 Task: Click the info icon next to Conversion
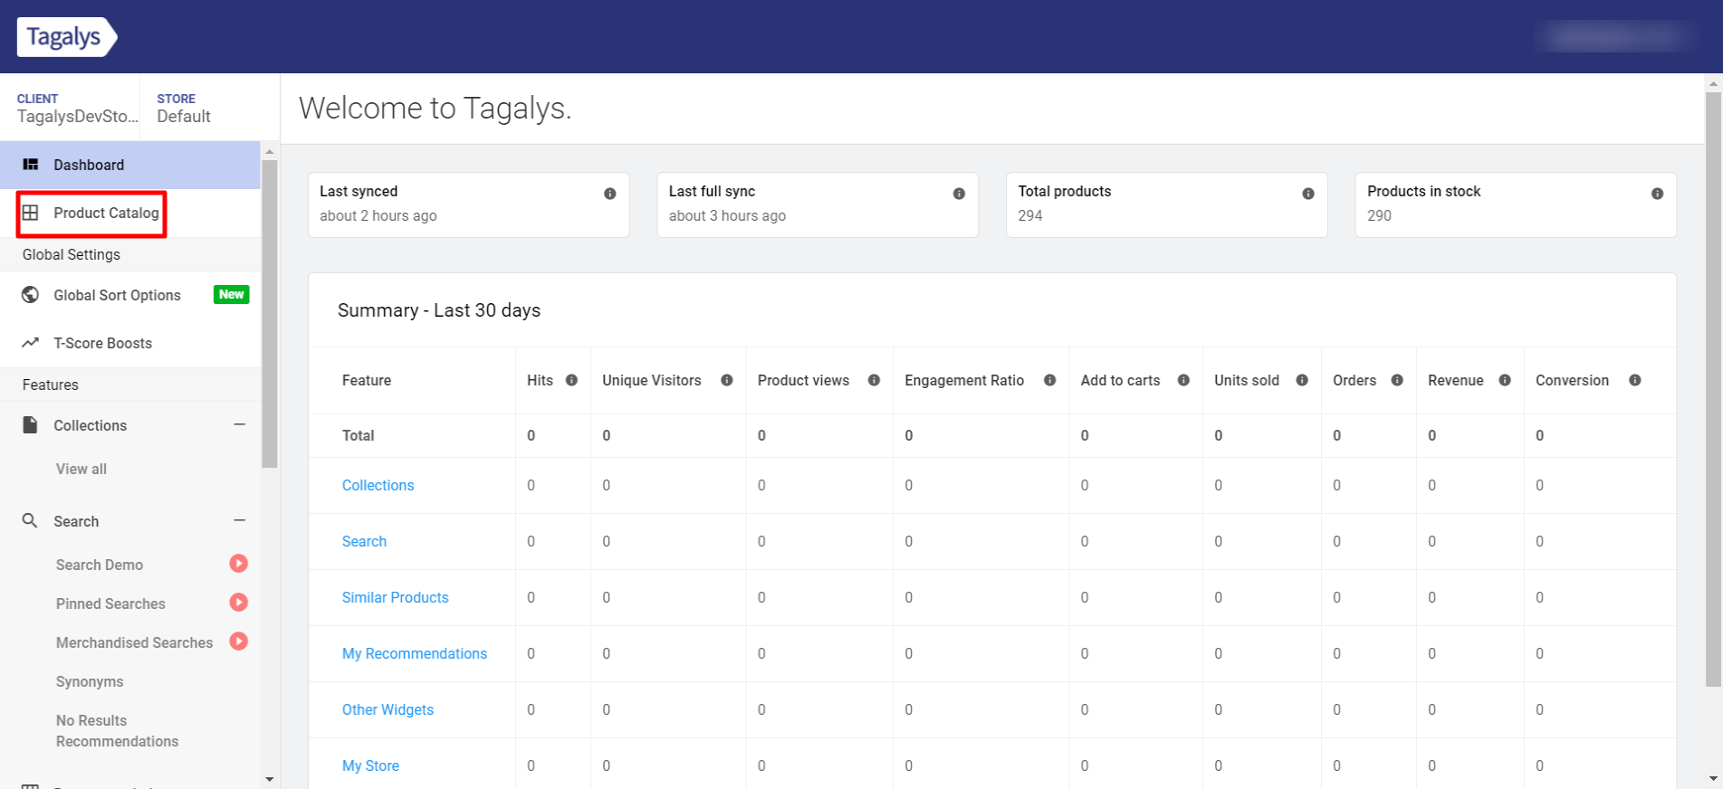pyautogui.click(x=1635, y=380)
